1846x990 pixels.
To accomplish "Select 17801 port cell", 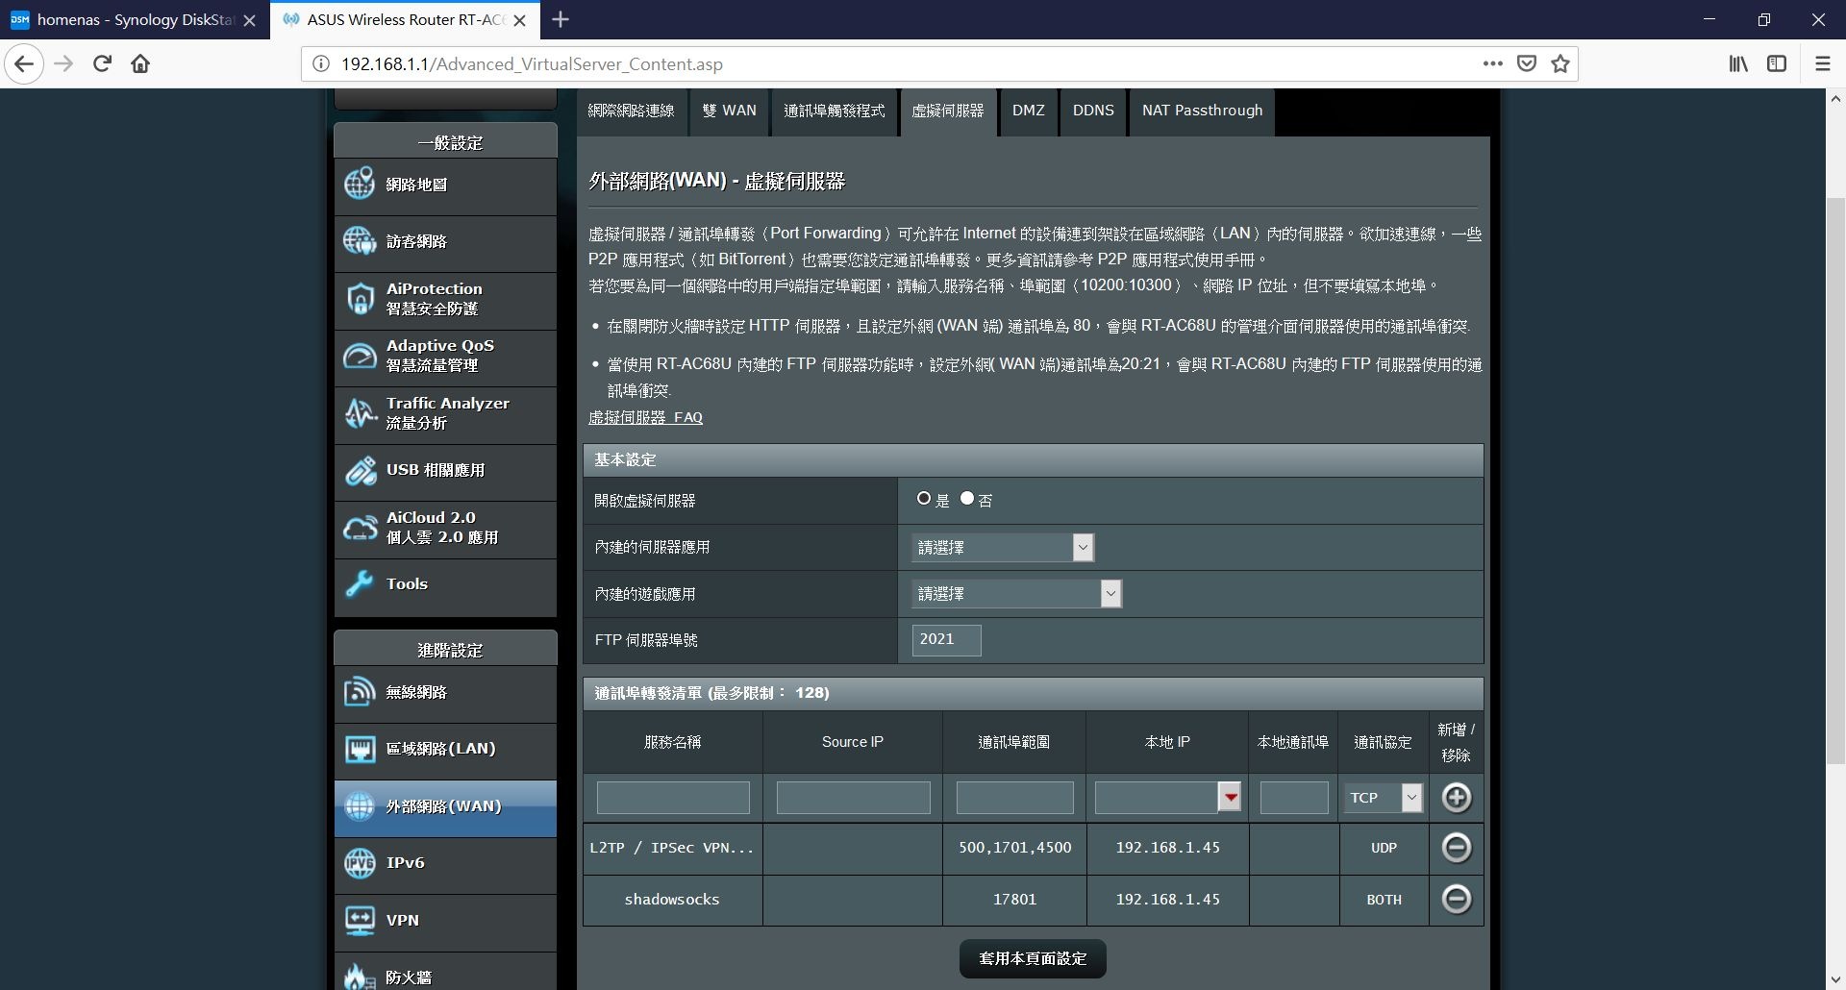I will point(1014,899).
